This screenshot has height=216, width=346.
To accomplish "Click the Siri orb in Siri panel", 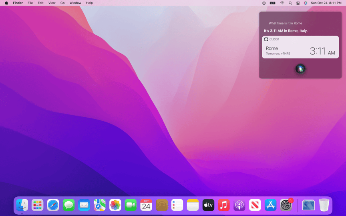I will (300, 69).
